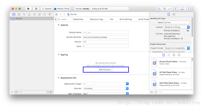203x108 pixels.
Task: Switch to the Build Settings tab
Action: click(126, 19)
